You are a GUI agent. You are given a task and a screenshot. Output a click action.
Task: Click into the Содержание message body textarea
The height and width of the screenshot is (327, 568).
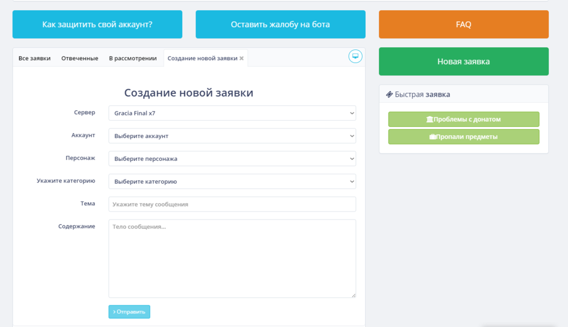(232, 259)
